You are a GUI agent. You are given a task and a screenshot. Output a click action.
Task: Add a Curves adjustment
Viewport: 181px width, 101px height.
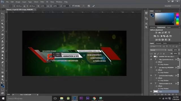163,33
